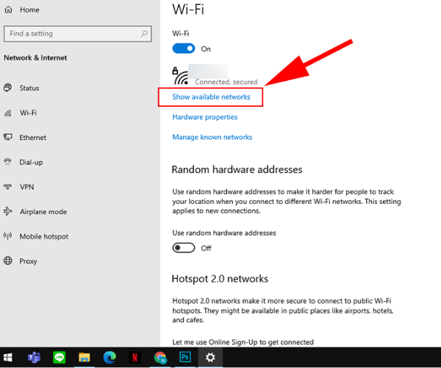Open Manage known networks link
This screenshot has height=368, width=441.
pos(212,137)
